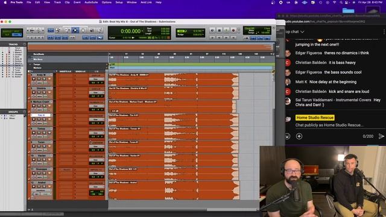Open the GROUPS list menu button
Image resolution: width=386 pixels, height=217 pixels.
24,112
